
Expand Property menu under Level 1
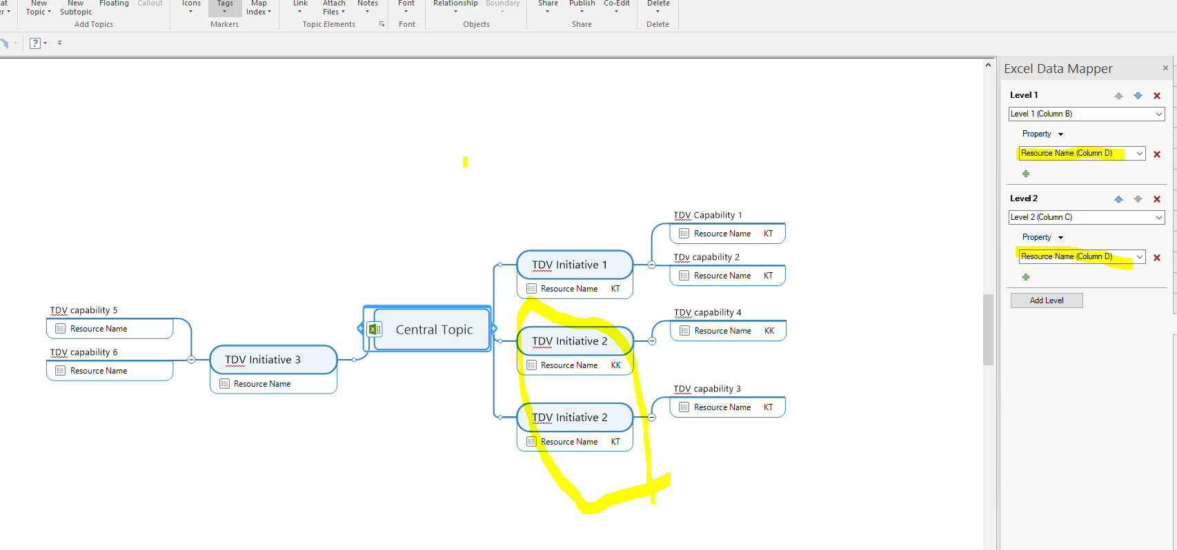(1042, 134)
